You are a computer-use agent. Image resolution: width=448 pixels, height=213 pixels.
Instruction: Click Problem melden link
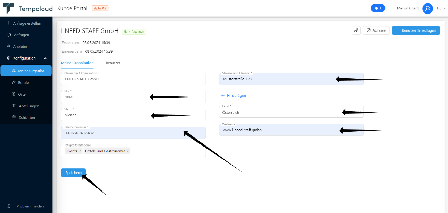[30, 206]
